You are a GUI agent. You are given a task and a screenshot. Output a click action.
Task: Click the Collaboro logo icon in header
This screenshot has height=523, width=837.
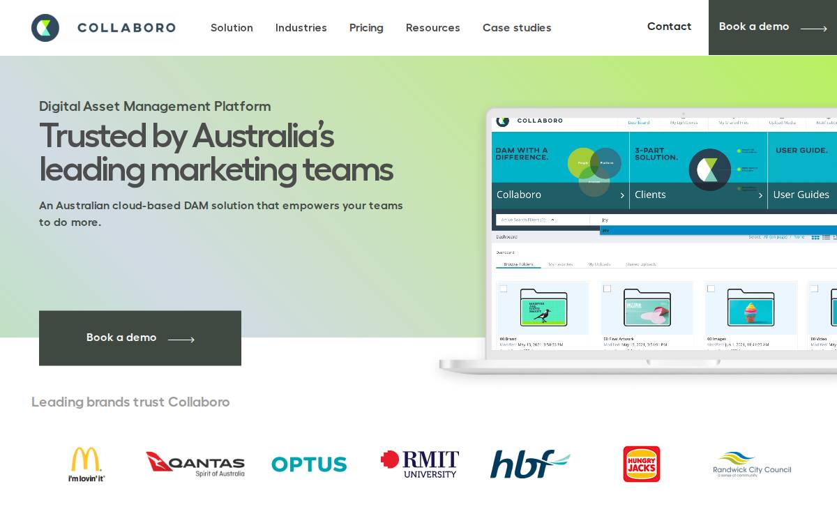pos(45,28)
